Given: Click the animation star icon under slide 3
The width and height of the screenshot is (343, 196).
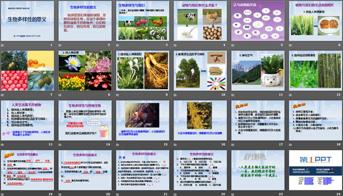Looking at the screenshot, I should tap(117, 45).
